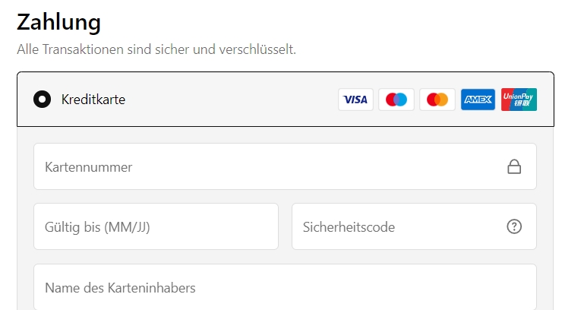Focus the Gültig bis (MM/JJ) field
The image size is (562, 310).
[x=156, y=226]
